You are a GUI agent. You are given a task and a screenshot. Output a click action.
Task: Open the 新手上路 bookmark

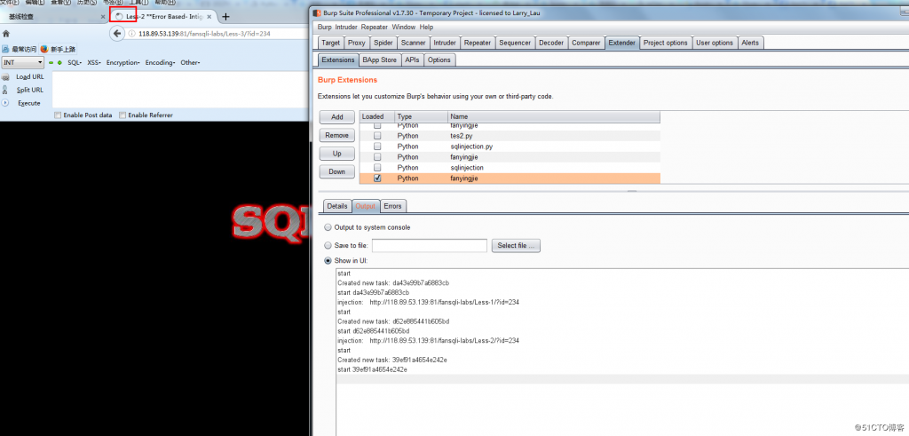click(58, 49)
